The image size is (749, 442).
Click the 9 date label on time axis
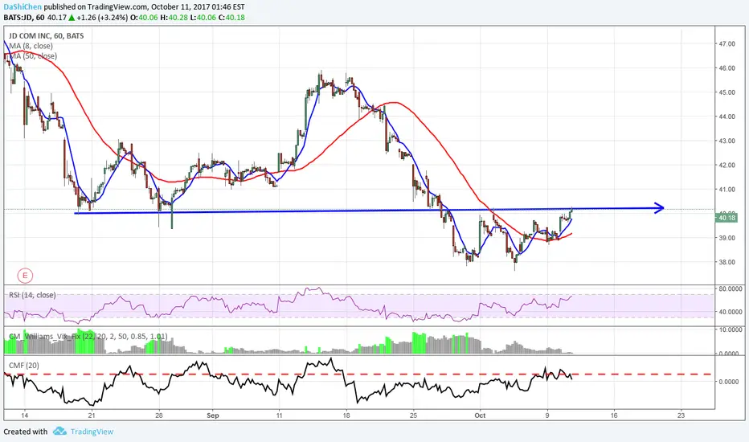coord(547,415)
